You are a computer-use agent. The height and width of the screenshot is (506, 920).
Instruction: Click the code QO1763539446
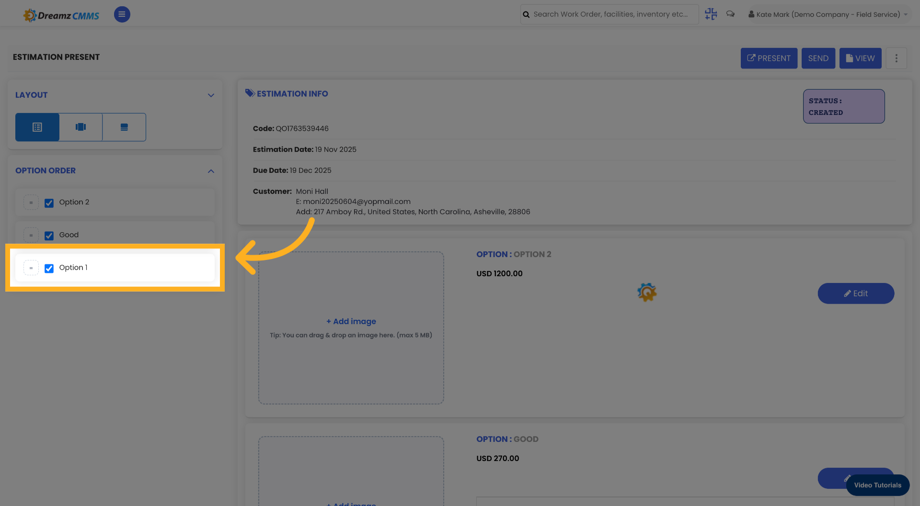pyautogui.click(x=302, y=128)
